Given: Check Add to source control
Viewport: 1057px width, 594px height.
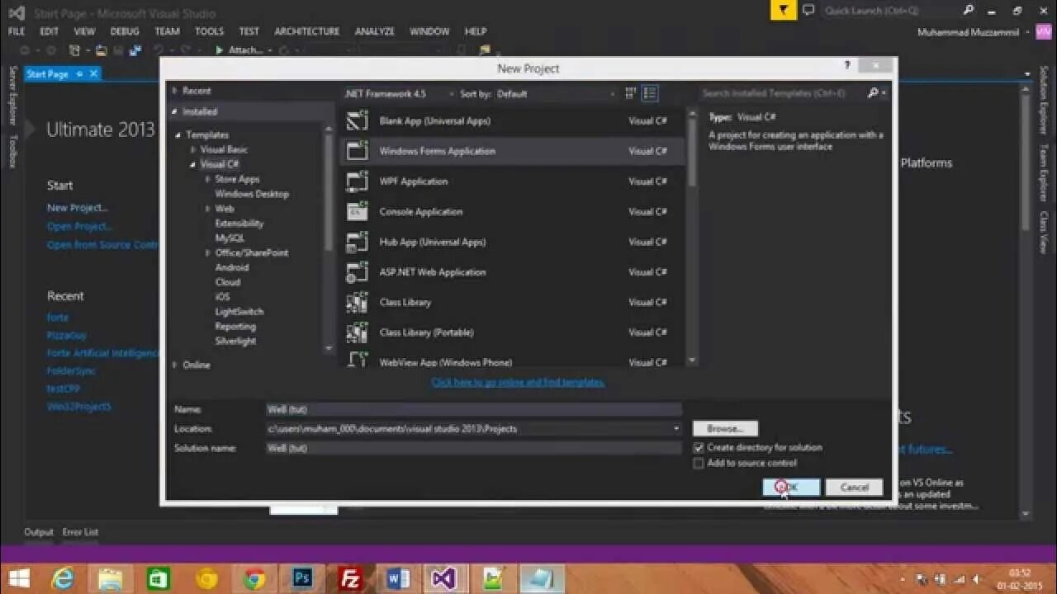Looking at the screenshot, I should [x=699, y=463].
